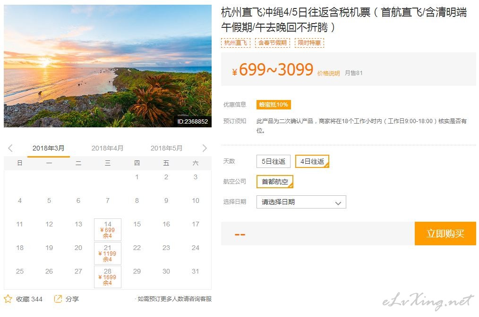Click the 如需预订更多人数请咨询客服 note
Viewport: 479px width, 317px height.
174,299
